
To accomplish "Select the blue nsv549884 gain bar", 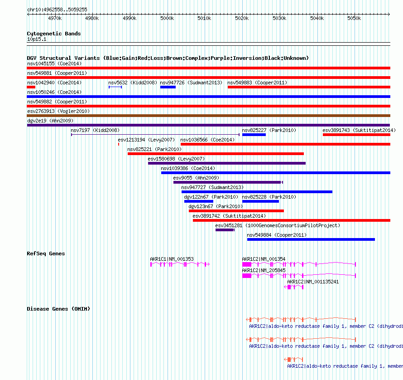I will (x=311, y=239).
